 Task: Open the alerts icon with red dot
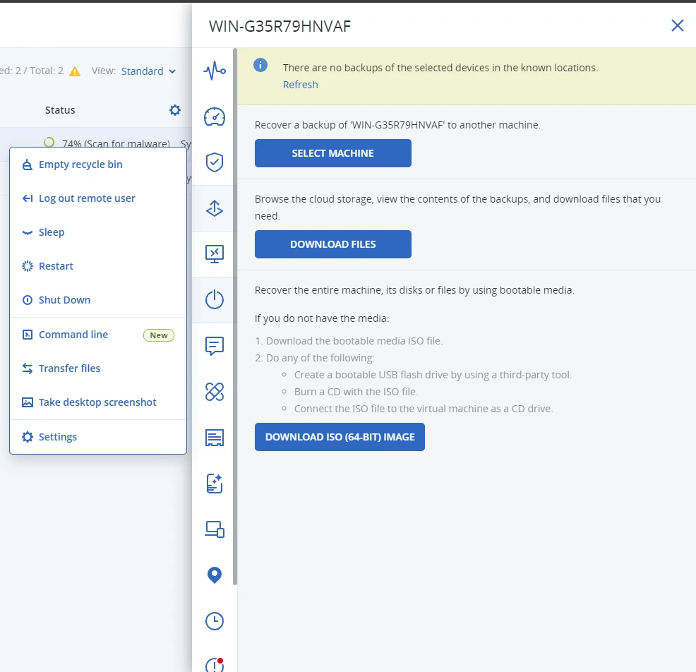point(215,665)
